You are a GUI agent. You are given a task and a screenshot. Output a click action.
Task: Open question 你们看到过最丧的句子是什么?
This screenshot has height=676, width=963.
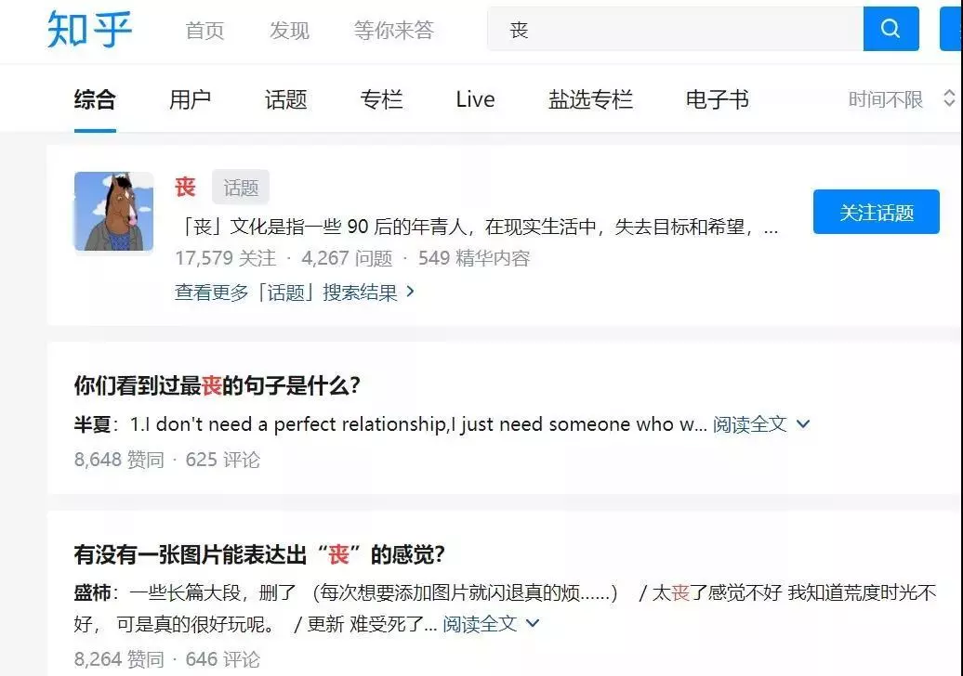(218, 385)
